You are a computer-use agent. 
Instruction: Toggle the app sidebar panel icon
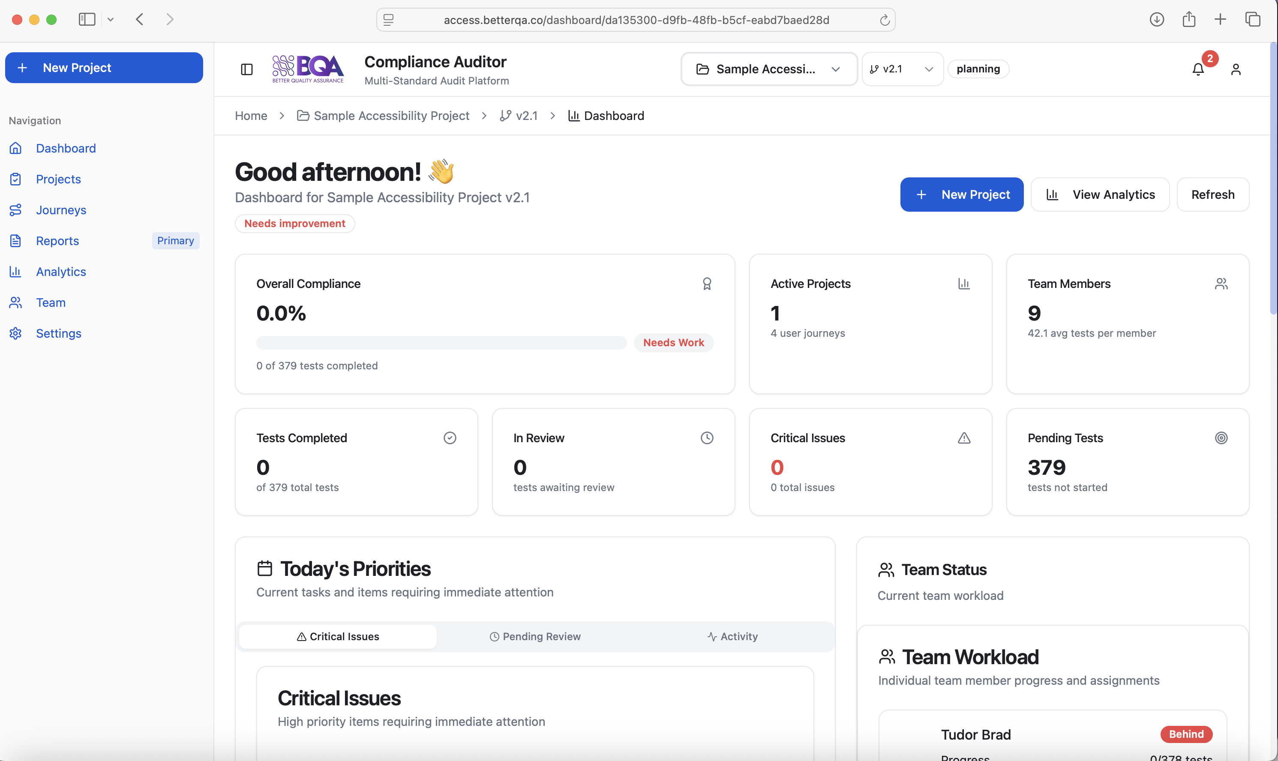pyautogui.click(x=247, y=69)
